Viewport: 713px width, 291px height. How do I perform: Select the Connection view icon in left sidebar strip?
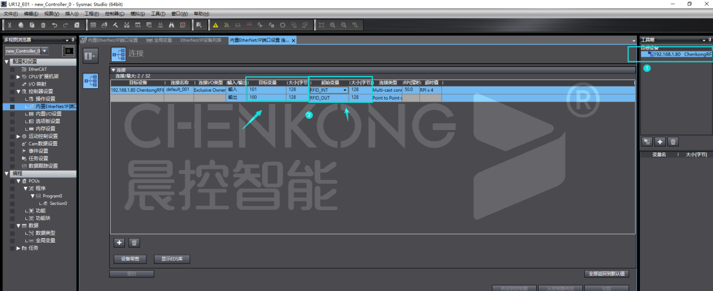click(x=90, y=81)
